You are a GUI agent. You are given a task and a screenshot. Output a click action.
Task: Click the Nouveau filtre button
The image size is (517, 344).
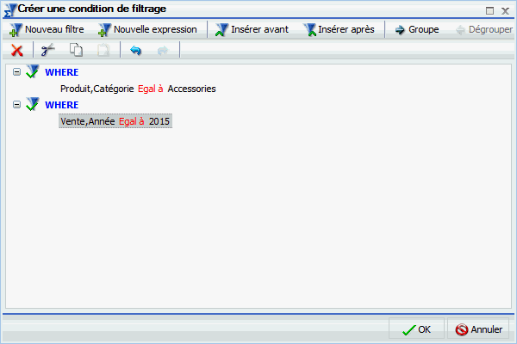tap(47, 29)
